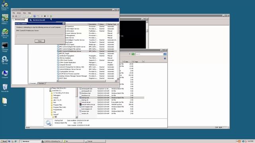Image resolution: width=255 pixels, height=143 pixels.
Task: Click the Description column header in Services
Action: (93, 24)
